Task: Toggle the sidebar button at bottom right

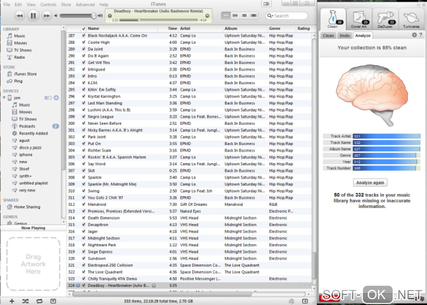Action: coord(305,301)
